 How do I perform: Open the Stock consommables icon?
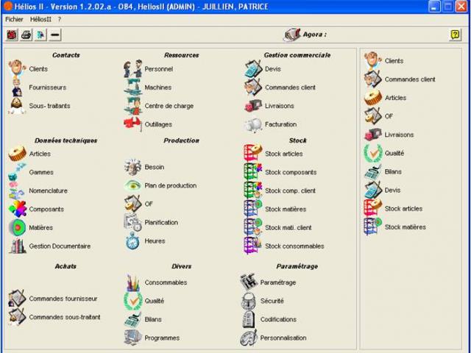coord(253,246)
